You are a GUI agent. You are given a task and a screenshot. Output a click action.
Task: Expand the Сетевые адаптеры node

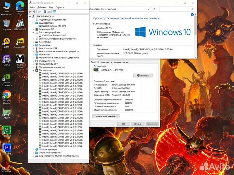pyautogui.click(x=33, y=149)
